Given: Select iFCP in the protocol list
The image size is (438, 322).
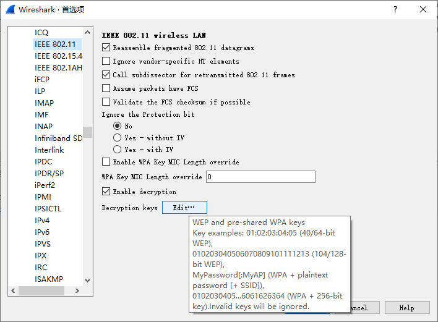Looking at the screenshot, I should point(42,80).
